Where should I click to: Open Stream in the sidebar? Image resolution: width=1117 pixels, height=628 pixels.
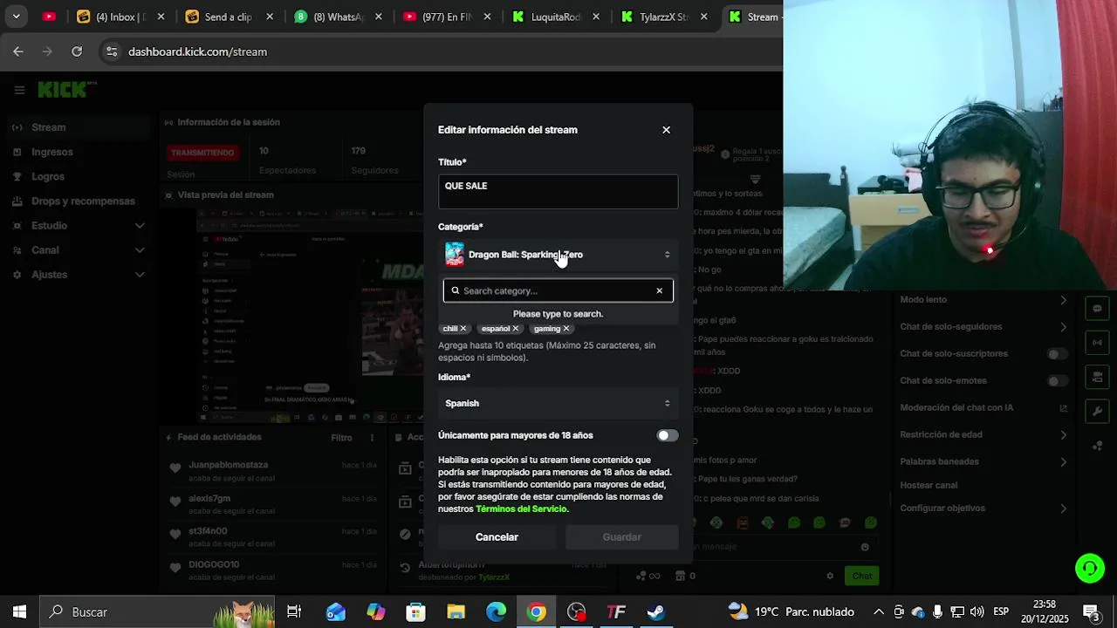point(79,127)
